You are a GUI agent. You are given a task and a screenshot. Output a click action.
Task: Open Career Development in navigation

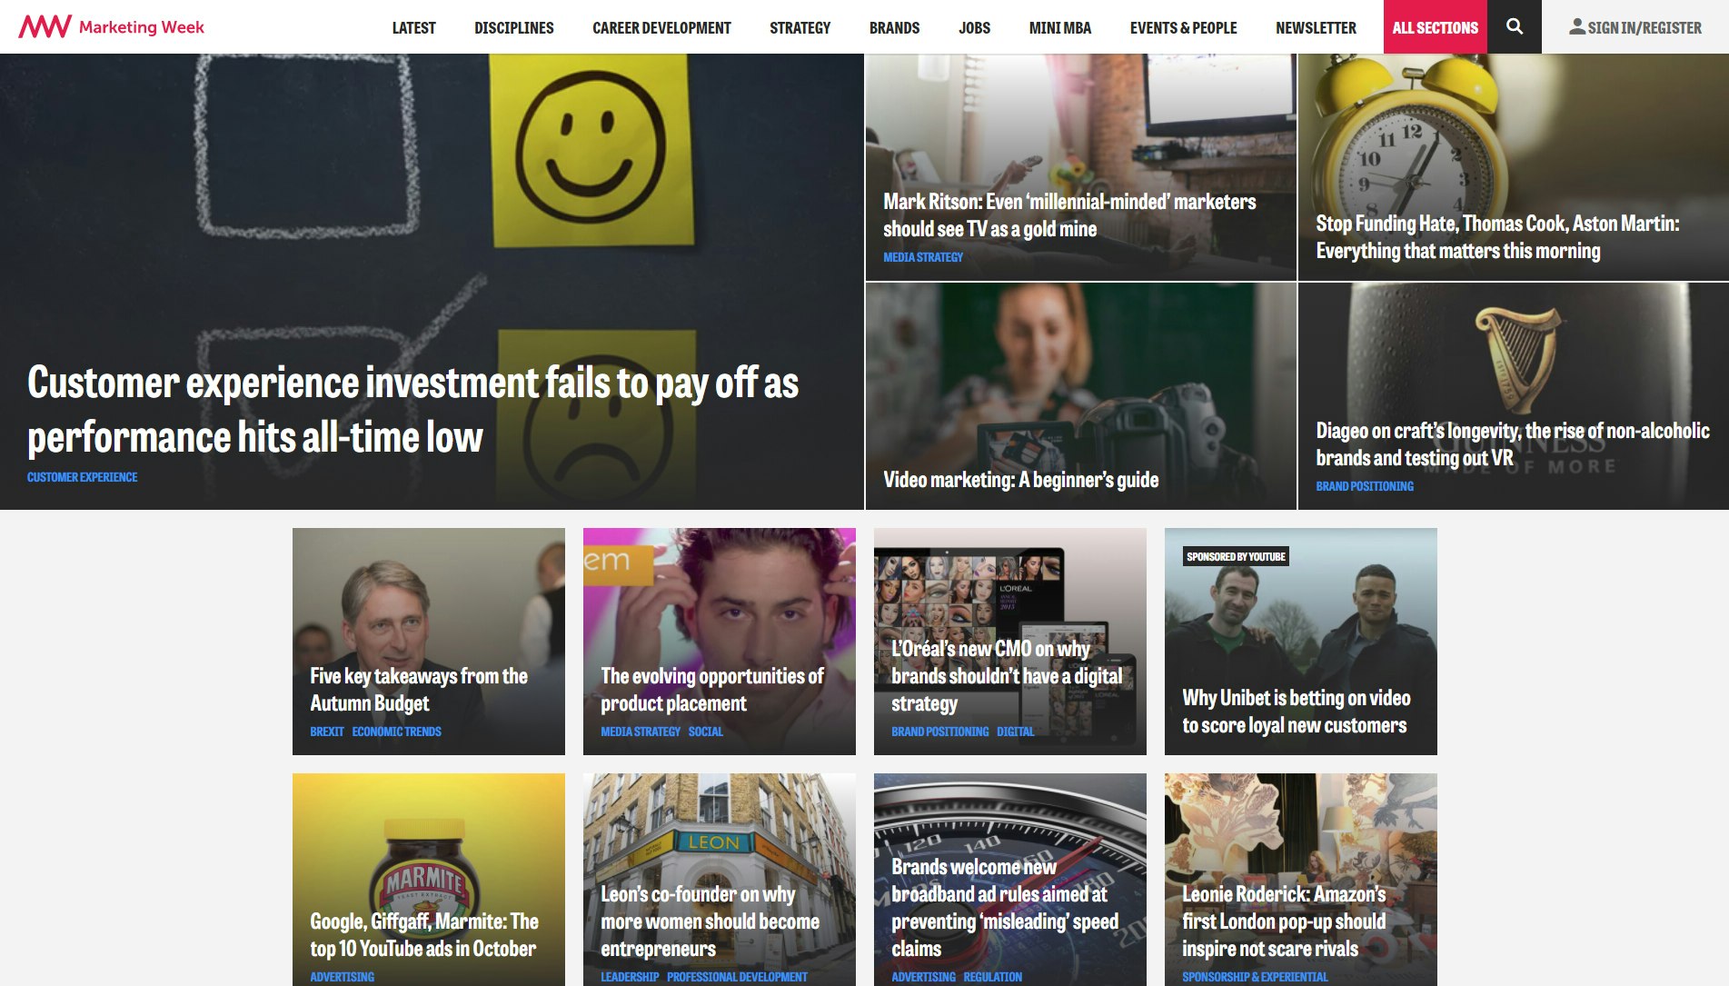tap(661, 27)
